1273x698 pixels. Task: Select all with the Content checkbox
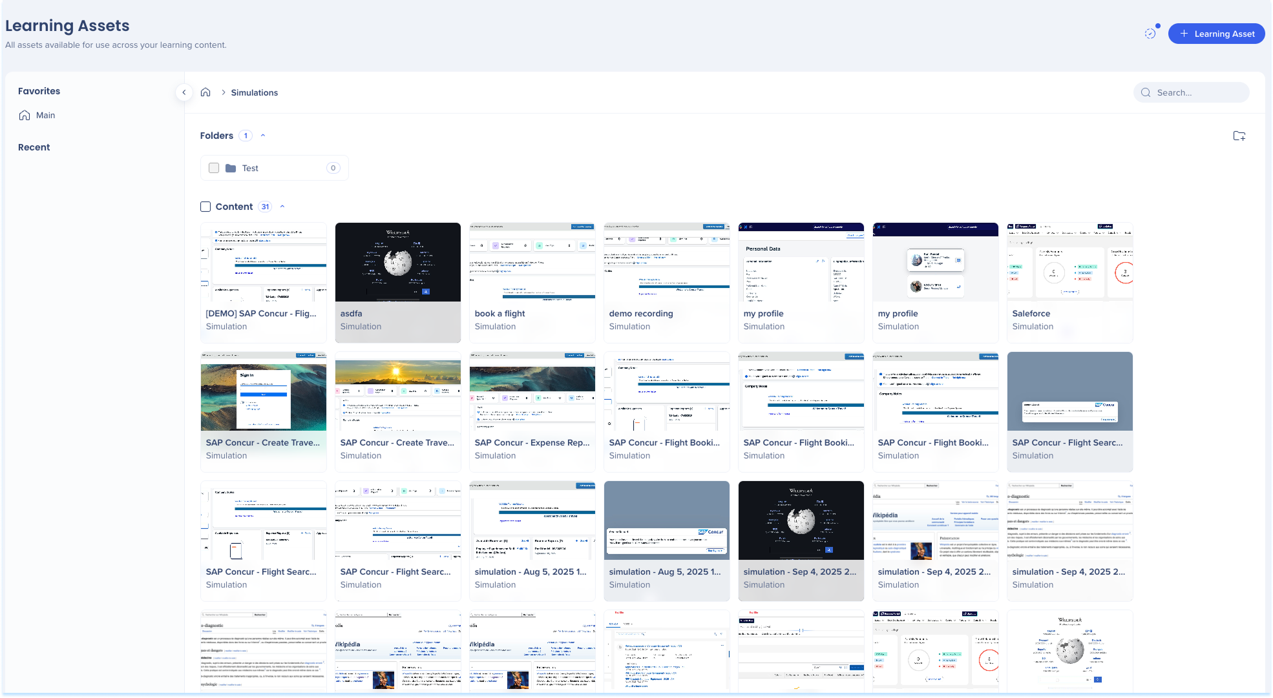(x=205, y=207)
